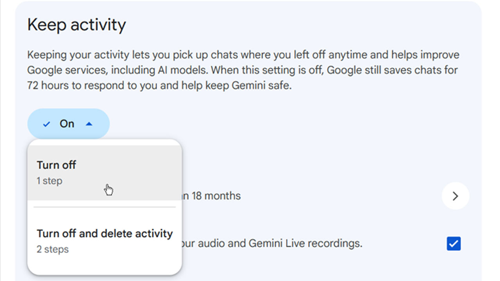The image size is (500, 281).
Task: Choose Turn off and delete activity
Action: [x=104, y=241]
